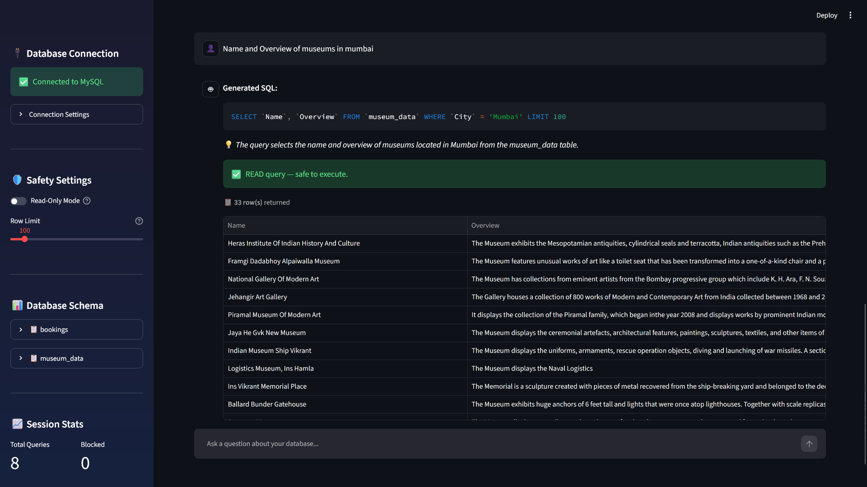Click the generated SQL code block

(x=524, y=117)
